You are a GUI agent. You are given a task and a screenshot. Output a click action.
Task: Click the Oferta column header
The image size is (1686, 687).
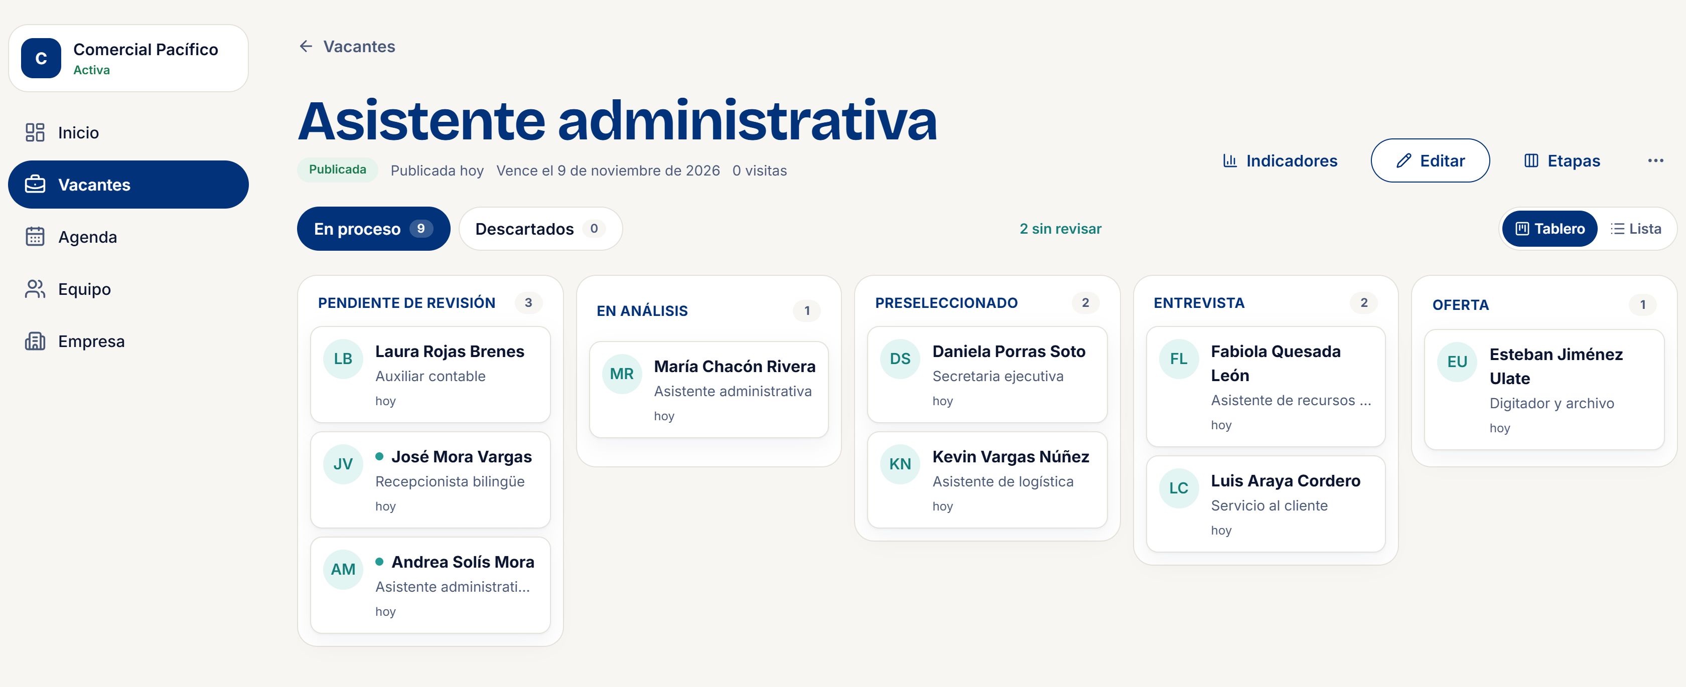pos(1460,305)
